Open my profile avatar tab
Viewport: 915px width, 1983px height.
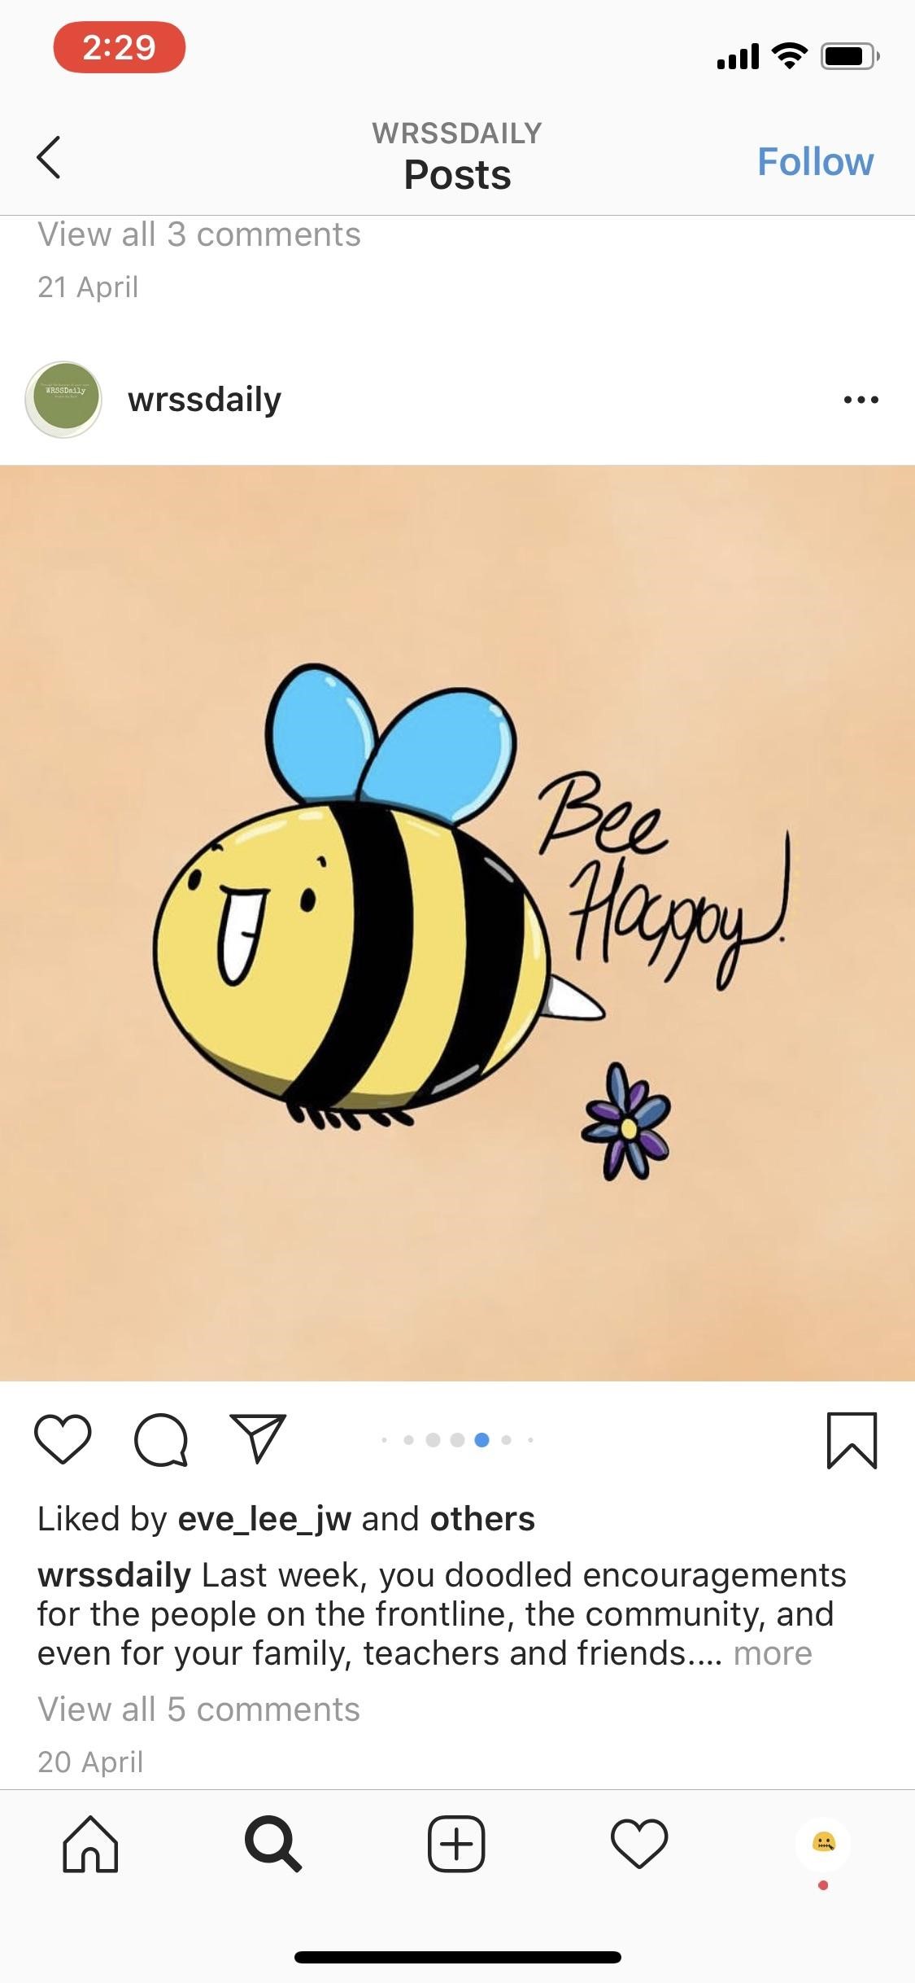click(x=823, y=1843)
